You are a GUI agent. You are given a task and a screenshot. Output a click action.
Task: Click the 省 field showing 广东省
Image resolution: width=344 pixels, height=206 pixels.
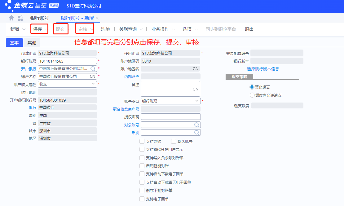click(67, 123)
